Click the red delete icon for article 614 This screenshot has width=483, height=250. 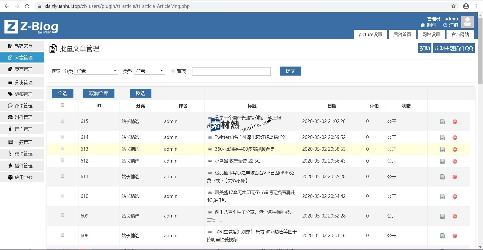[455, 138]
